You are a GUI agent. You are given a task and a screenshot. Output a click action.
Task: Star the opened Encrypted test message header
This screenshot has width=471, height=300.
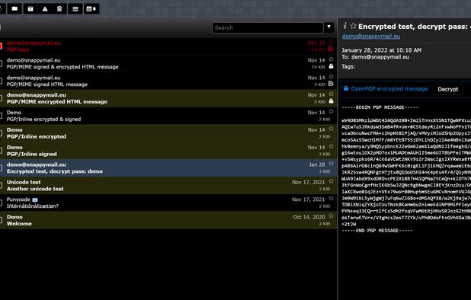point(353,26)
